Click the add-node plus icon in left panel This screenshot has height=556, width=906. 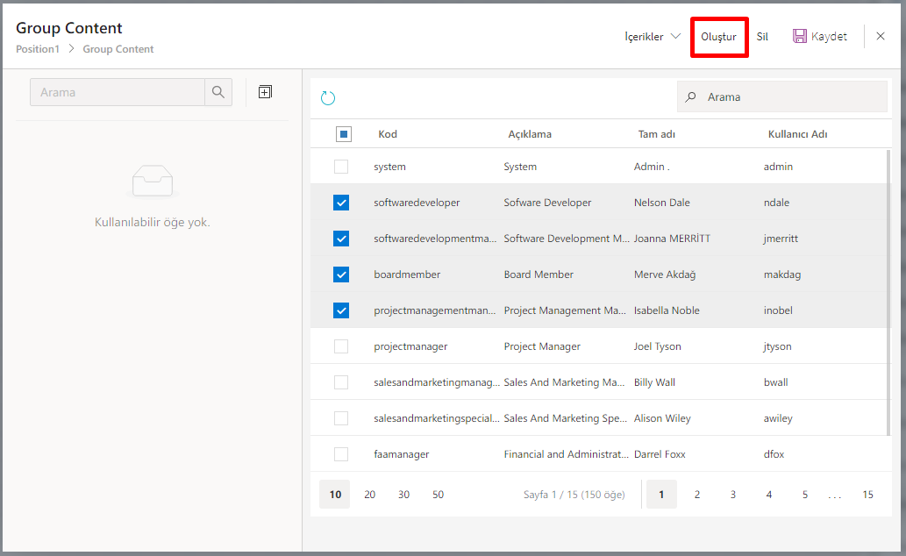[x=265, y=92]
